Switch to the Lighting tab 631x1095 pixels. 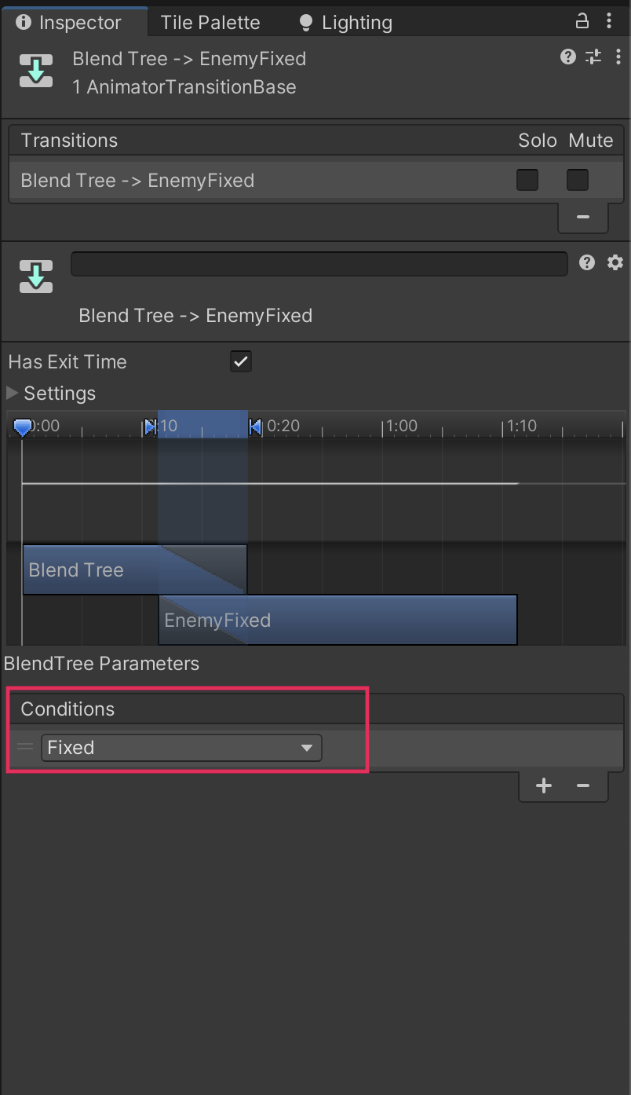346,23
